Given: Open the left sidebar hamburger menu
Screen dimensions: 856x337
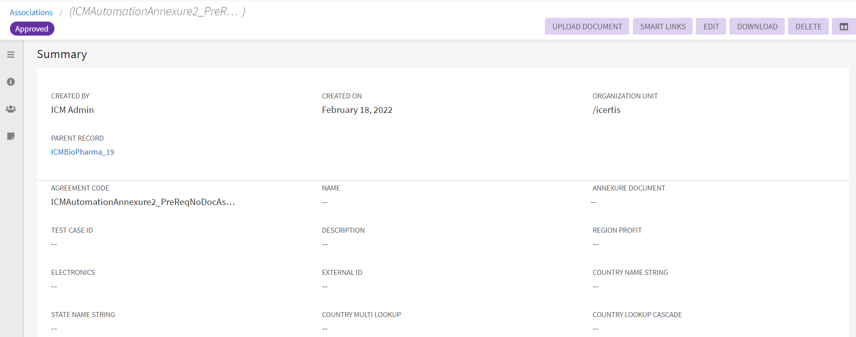Looking at the screenshot, I should [x=11, y=55].
